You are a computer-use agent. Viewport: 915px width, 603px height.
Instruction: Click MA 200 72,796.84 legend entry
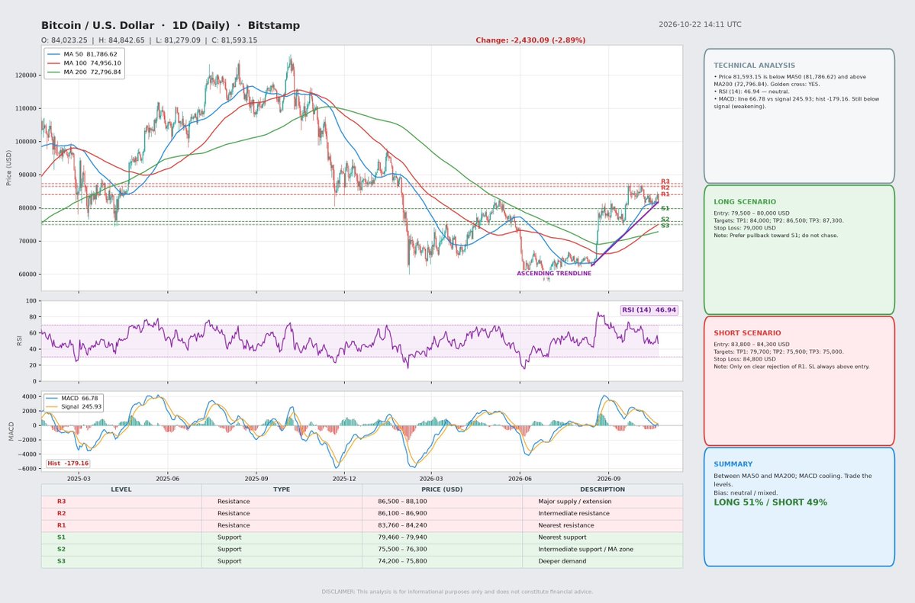[83, 72]
